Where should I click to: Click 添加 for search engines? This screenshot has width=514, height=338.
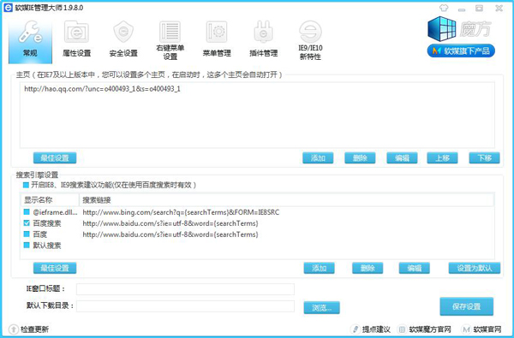click(x=319, y=268)
